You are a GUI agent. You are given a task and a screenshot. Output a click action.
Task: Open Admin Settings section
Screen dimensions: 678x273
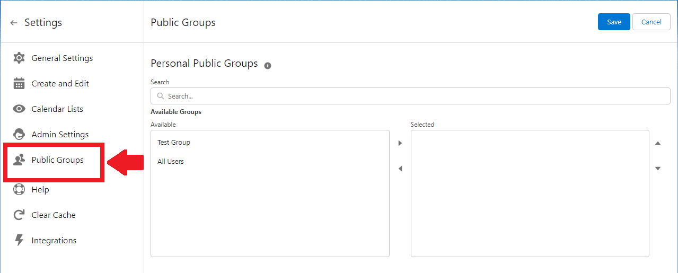[60, 135]
